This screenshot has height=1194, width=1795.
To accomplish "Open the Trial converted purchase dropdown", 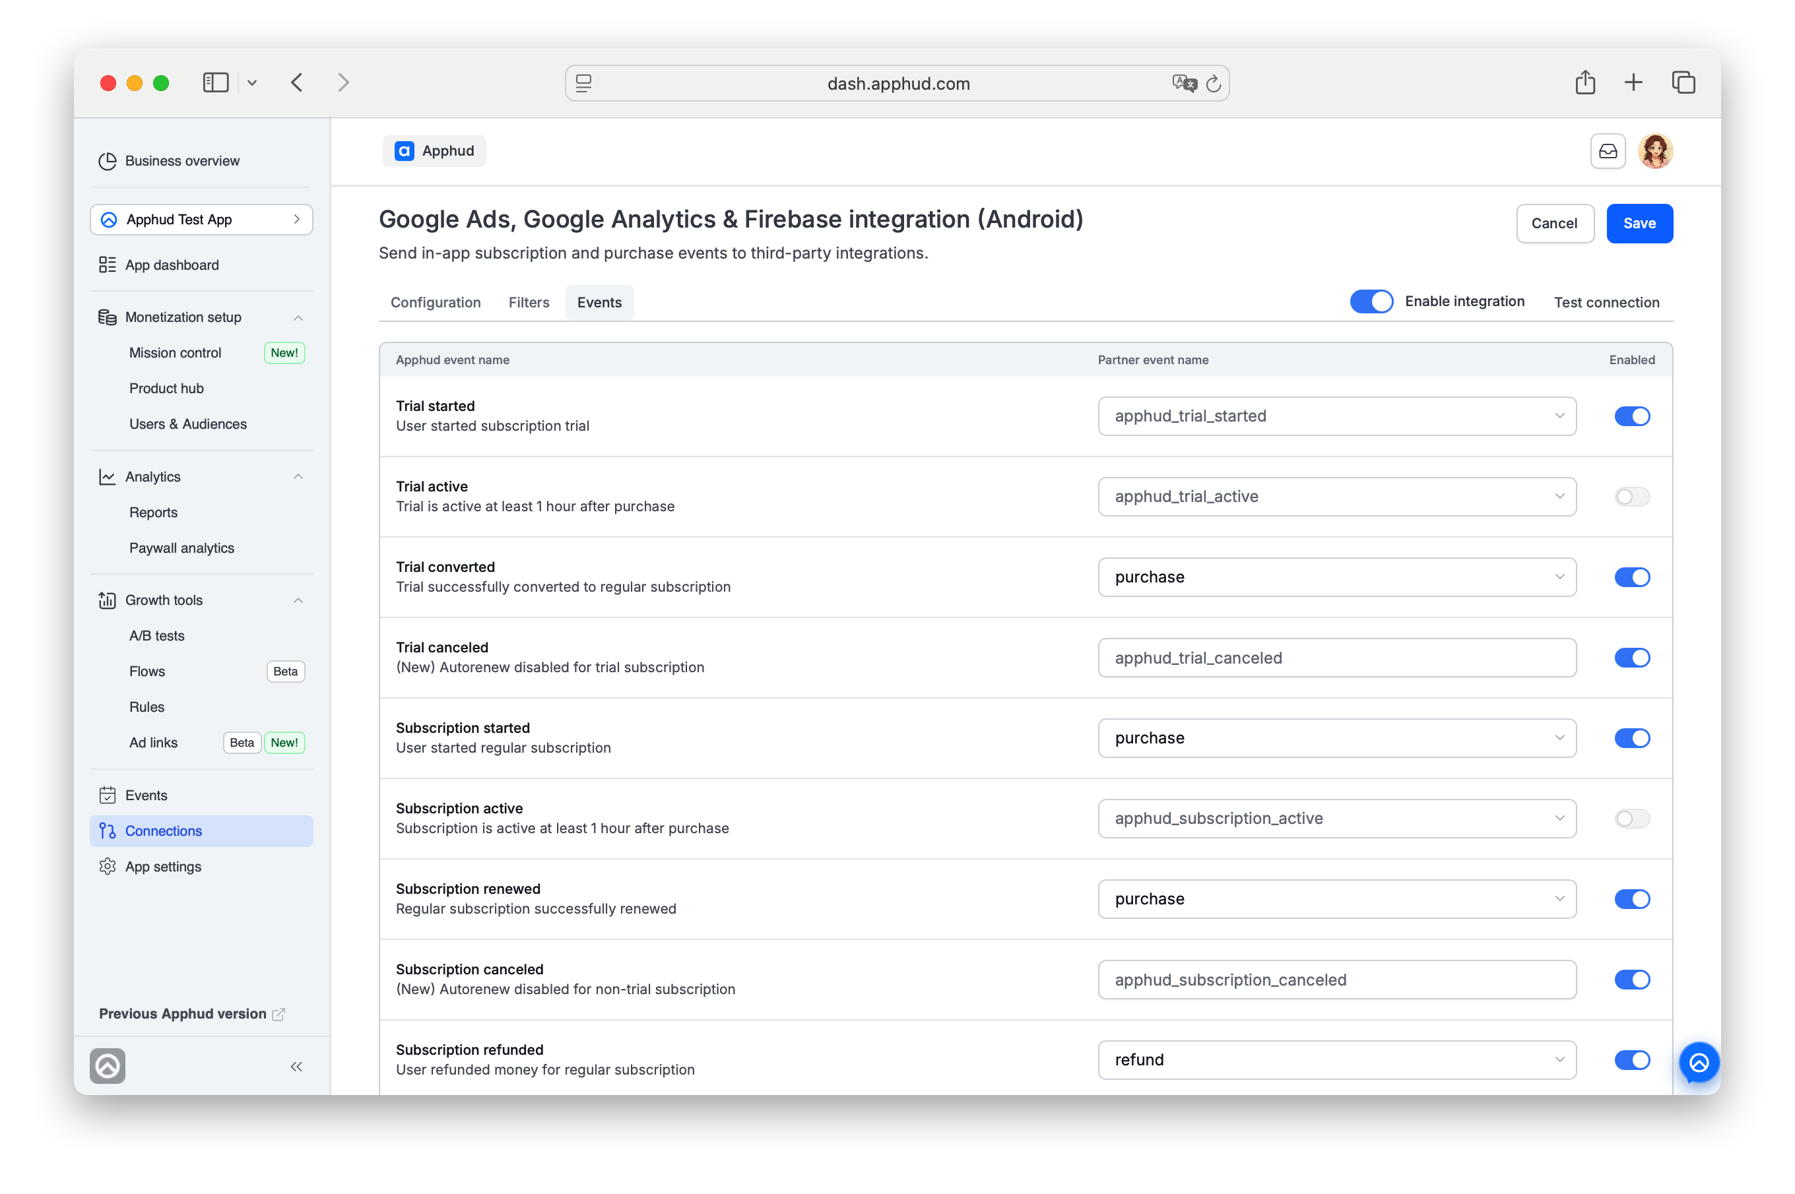I will coord(1336,577).
